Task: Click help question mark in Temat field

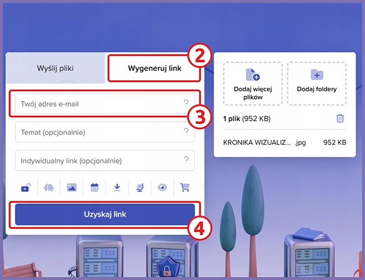Action: point(186,132)
